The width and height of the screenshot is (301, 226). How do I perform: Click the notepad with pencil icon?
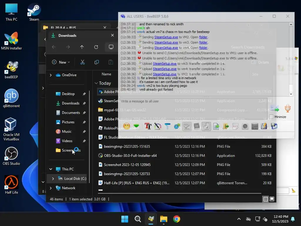point(264,126)
